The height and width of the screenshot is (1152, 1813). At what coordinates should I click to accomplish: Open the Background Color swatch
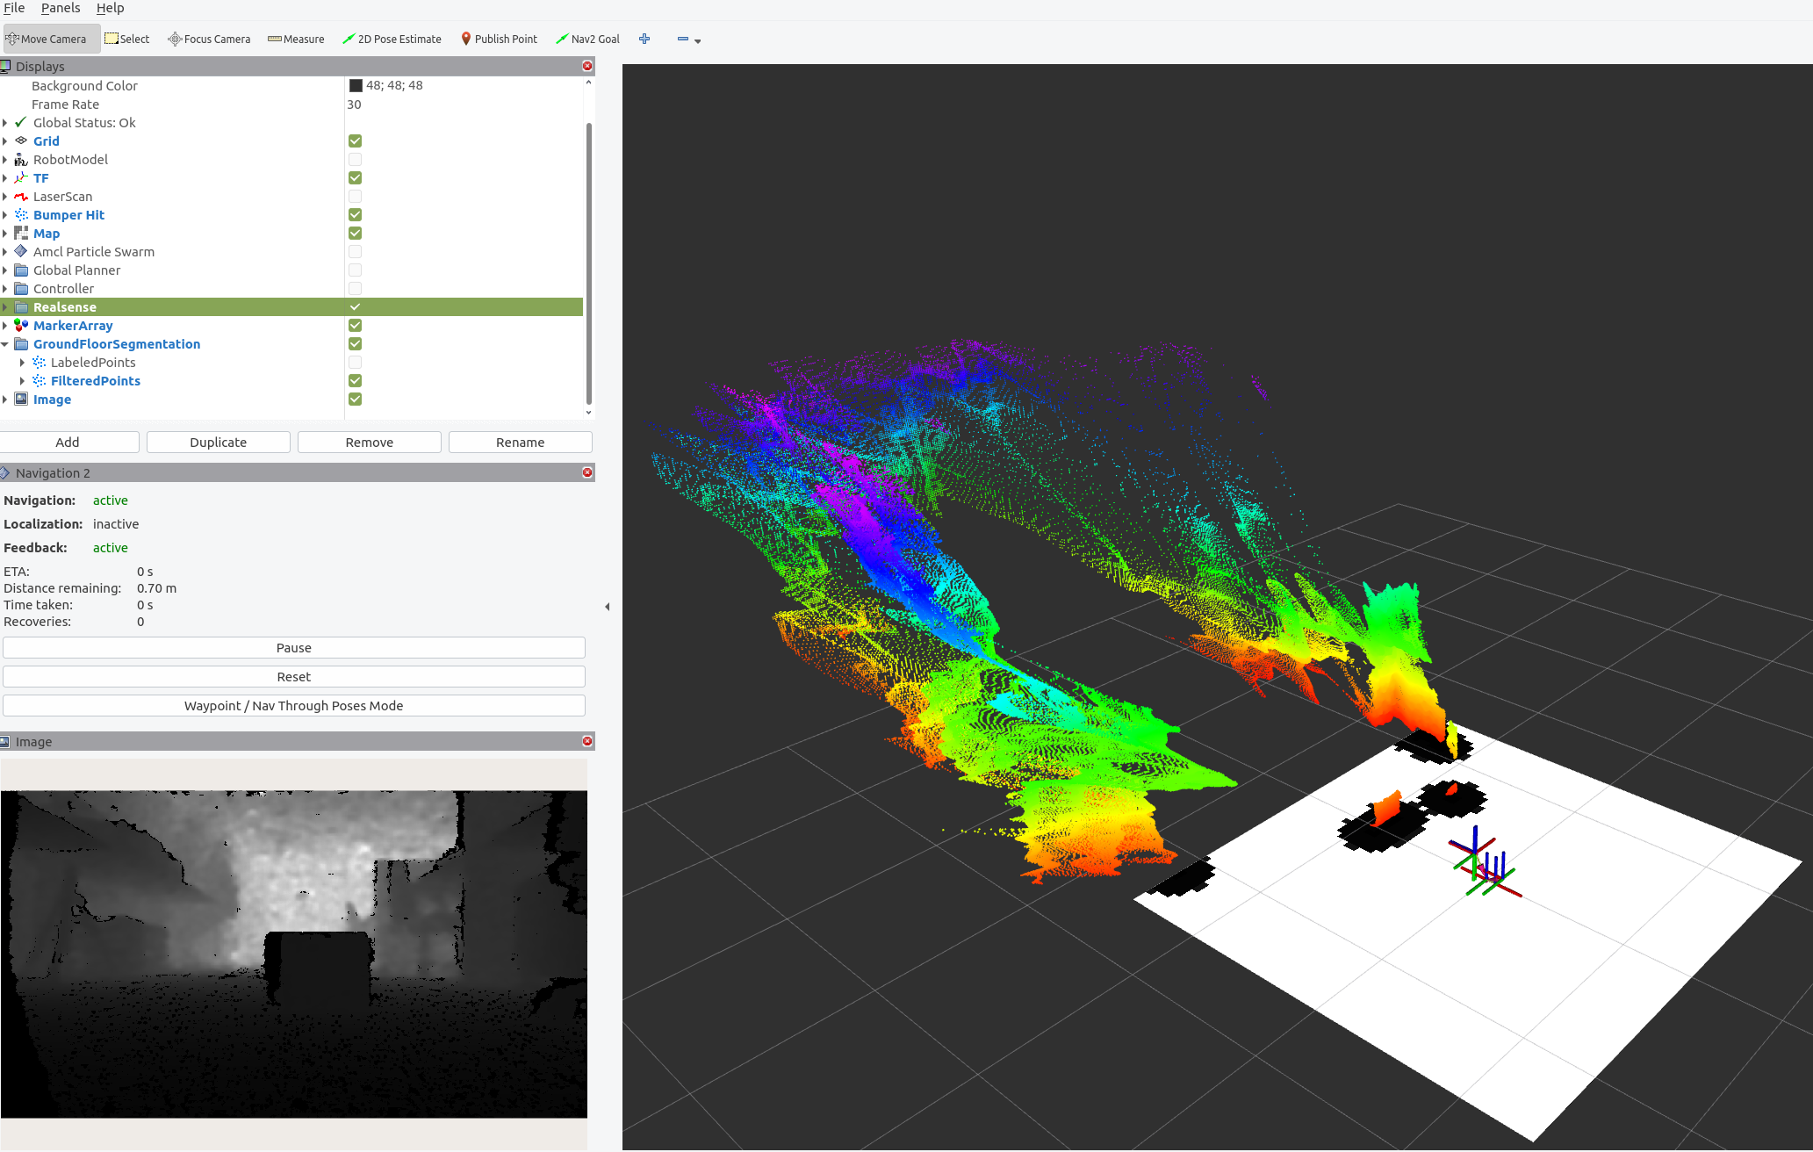point(356,85)
